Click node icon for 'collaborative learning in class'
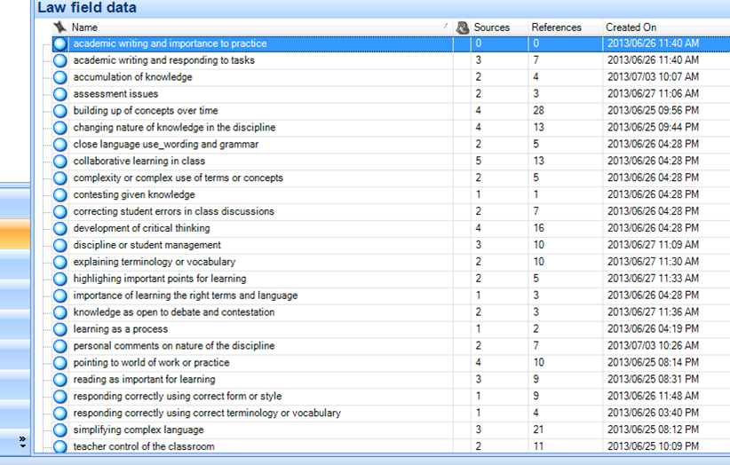Screen dimensions: 730x465 click(x=60, y=162)
